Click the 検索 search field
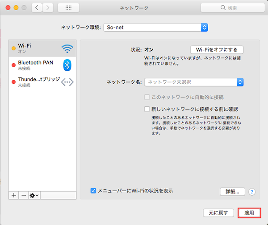The height and width of the screenshot is (225, 268). tap(231, 8)
